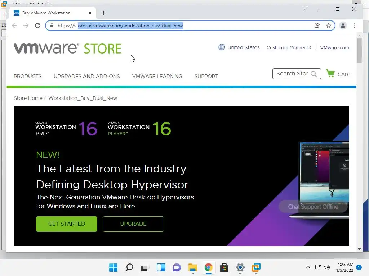
Task: Click the Chrome taskbar icon
Action: coord(209,267)
